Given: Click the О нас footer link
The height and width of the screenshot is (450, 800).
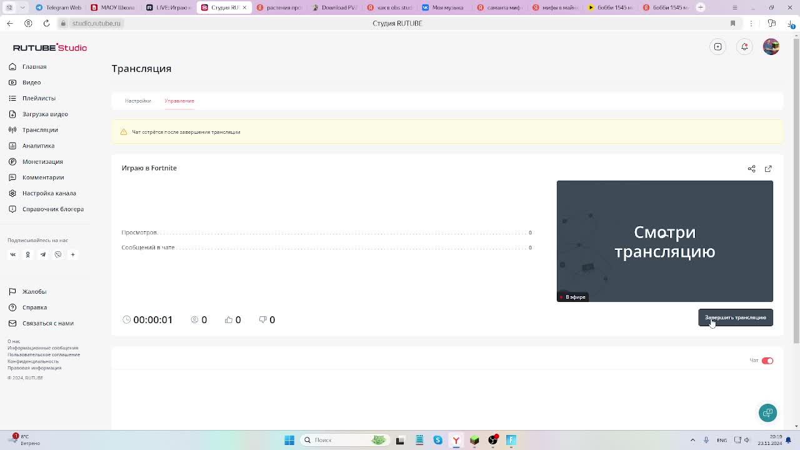Looking at the screenshot, I should click(x=14, y=341).
